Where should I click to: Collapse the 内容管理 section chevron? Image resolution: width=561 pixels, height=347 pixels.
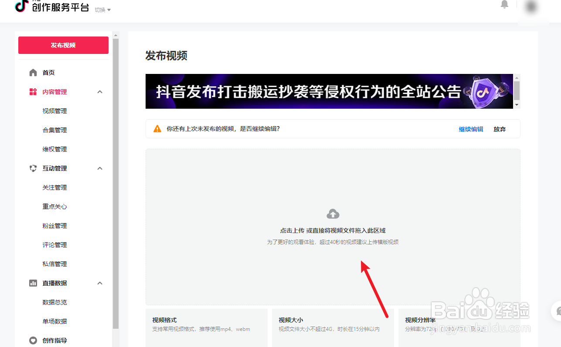[100, 92]
